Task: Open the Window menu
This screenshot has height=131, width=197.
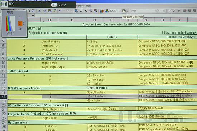Action: [x=80, y=6]
